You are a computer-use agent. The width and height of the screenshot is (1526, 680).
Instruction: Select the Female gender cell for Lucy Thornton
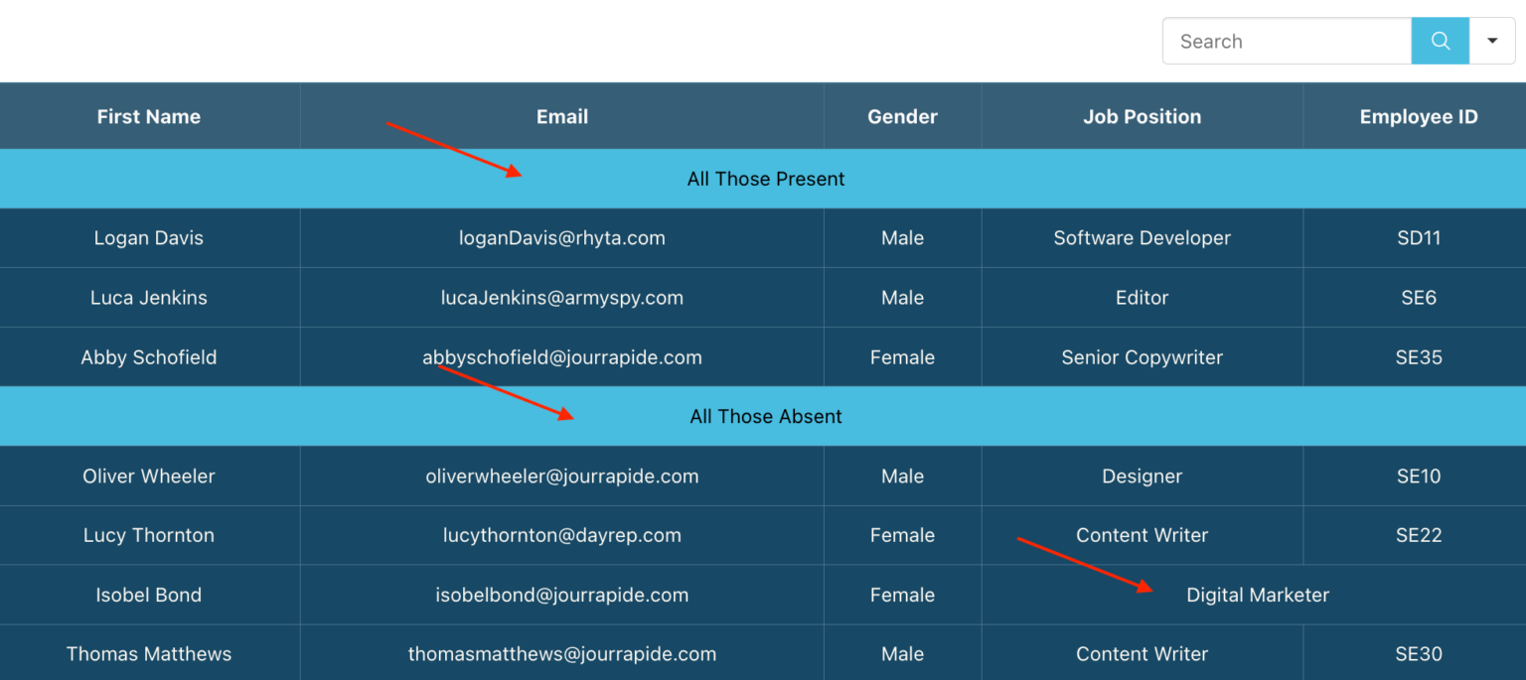pos(901,535)
